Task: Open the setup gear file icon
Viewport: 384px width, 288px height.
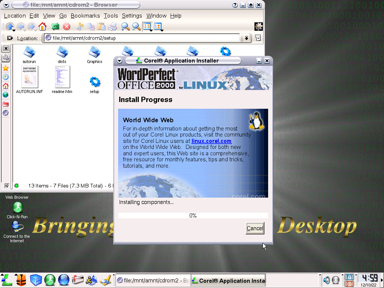Action: [94, 81]
